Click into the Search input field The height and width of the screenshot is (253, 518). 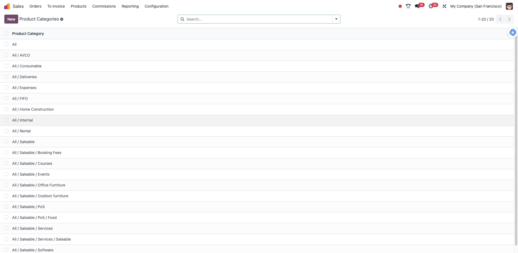[258, 19]
